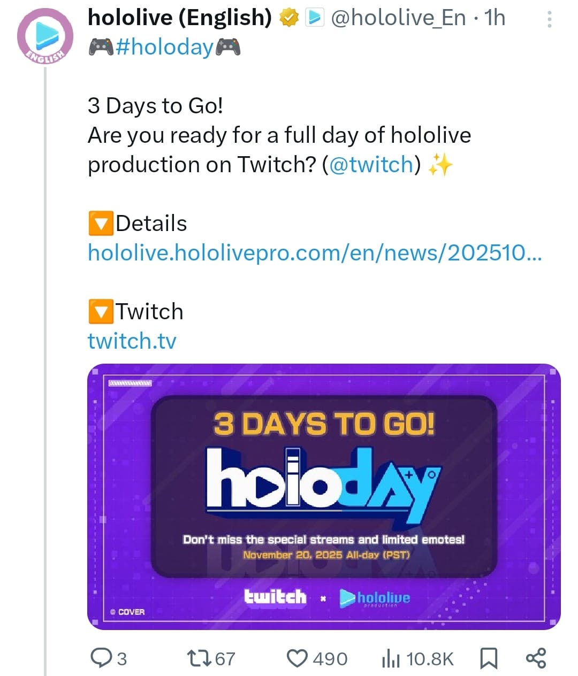This screenshot has width=578, height=676.
Task: Open the #holoday hashtag
Action: [164, 47]
